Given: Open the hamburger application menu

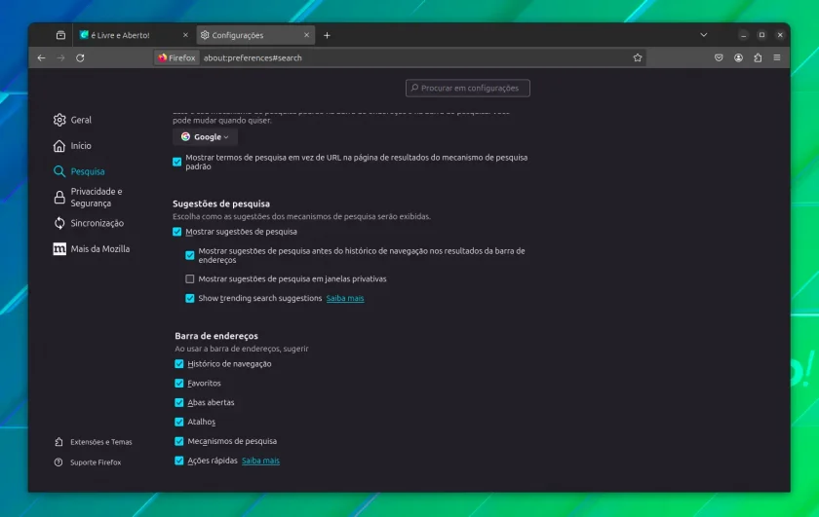Looking at the screenshot, I should (777, 57).
